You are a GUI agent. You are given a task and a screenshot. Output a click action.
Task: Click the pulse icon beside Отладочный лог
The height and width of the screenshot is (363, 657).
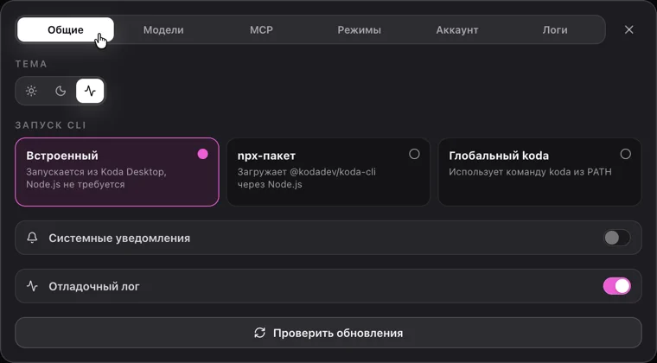point(32,286)
